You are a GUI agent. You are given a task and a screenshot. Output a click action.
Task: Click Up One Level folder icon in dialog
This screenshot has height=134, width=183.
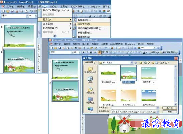[x=141, y=63]
